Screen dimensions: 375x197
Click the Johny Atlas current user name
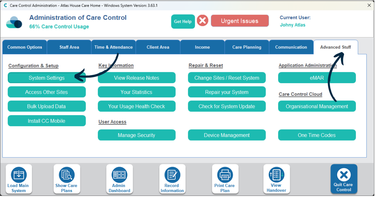click(x=292, y=25)
